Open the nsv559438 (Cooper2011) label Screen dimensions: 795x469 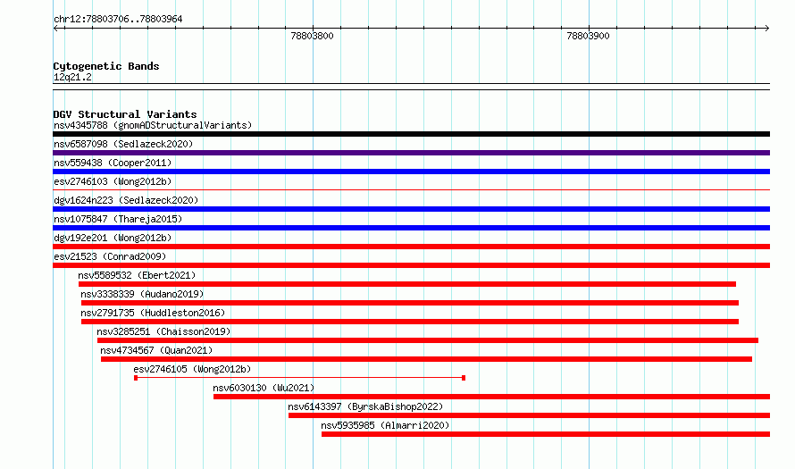coord(113,163)
